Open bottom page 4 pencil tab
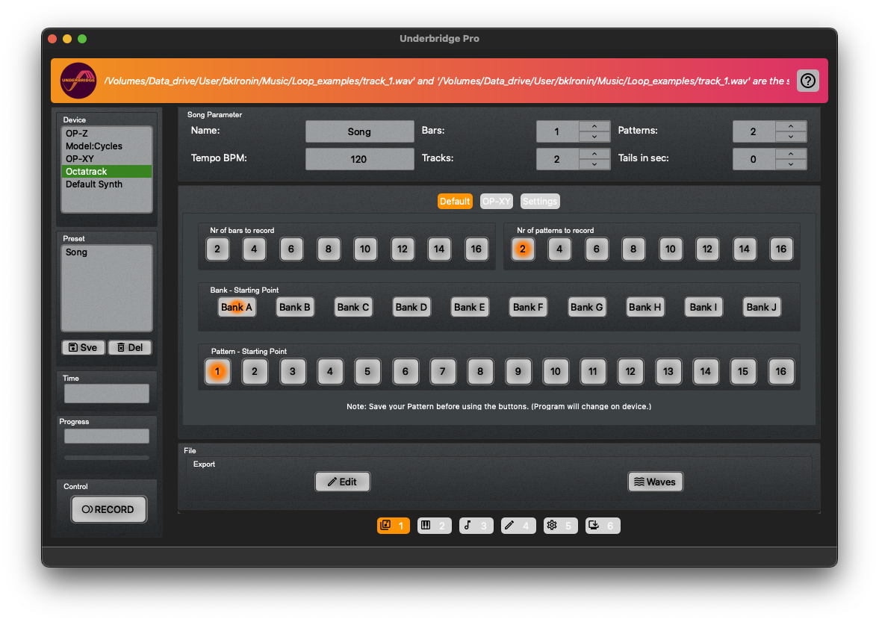This screenshot has width=879, height=622. pyautogui.click(x=518, y=526)
